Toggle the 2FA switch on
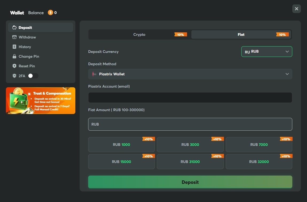Viewport: 307px width, 202px height. click(x=33, y=76)
